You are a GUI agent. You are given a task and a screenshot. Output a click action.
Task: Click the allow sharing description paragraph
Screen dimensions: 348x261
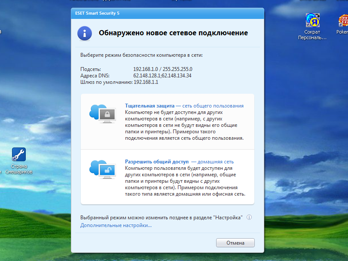click(x=185, y=181)
